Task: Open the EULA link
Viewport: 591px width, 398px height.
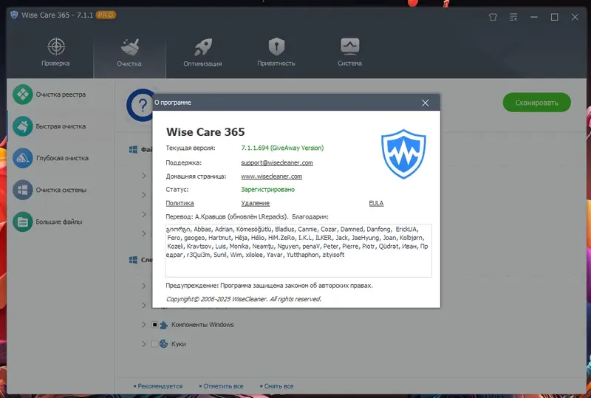Action: pos(376,203)
